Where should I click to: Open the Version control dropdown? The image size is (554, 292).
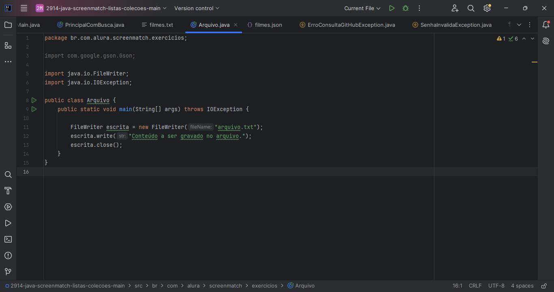197,8
